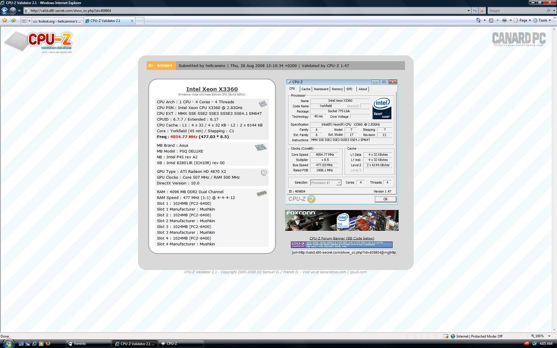Expand the Print options dropdown arrow
Viewport: 557px width, 348px height.
pyautogui.click(x=511, y=20)
